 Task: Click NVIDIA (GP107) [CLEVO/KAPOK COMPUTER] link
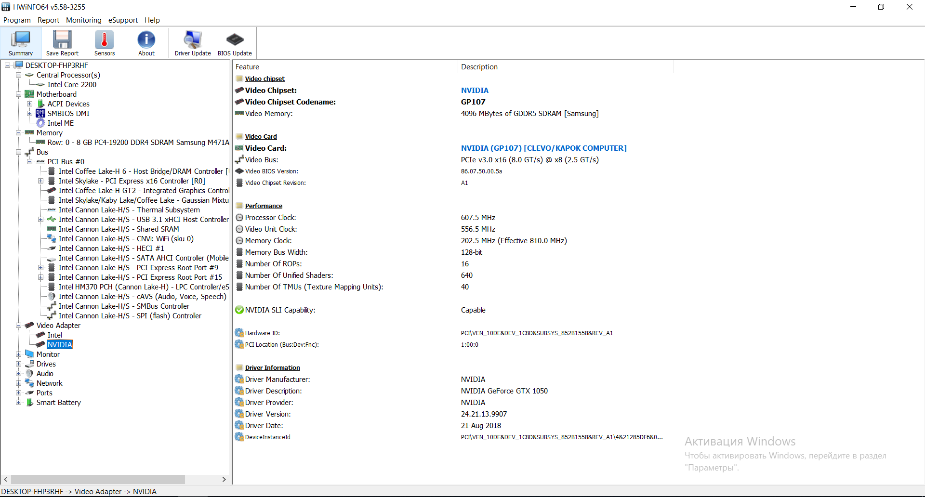pos(544,148)
